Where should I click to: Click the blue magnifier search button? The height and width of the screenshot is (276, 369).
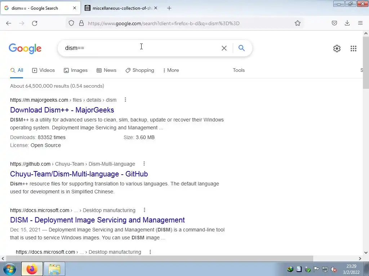[x=241, y=48]
